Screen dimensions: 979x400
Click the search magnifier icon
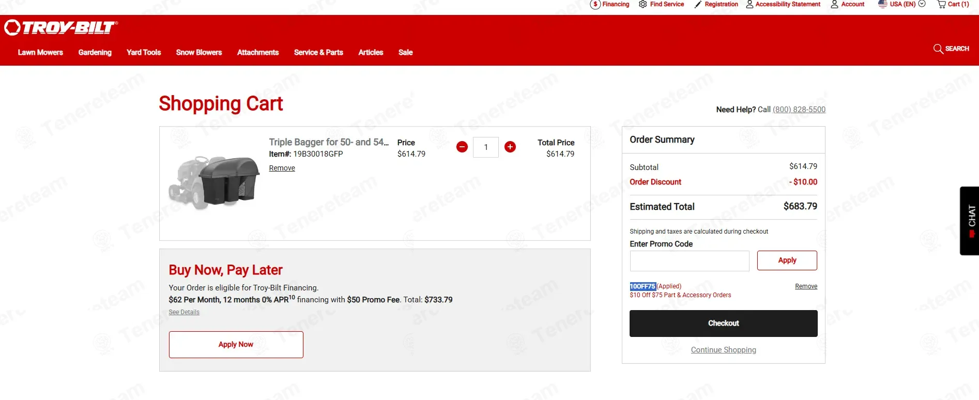pyautogui.click(x=938, y=49)
